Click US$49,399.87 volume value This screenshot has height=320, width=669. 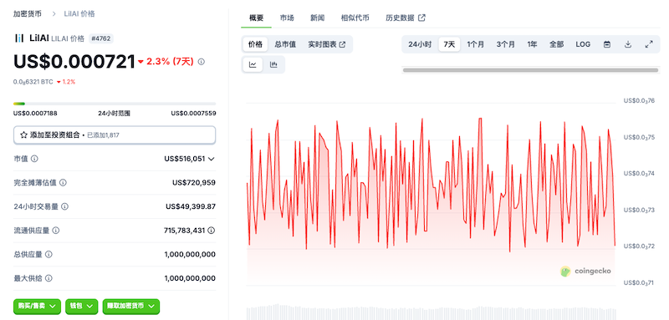[x=191, y=206]
